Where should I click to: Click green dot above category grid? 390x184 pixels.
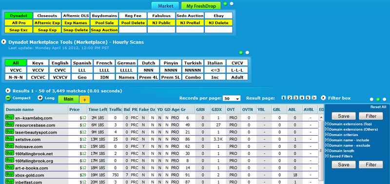tap(241, 53)
